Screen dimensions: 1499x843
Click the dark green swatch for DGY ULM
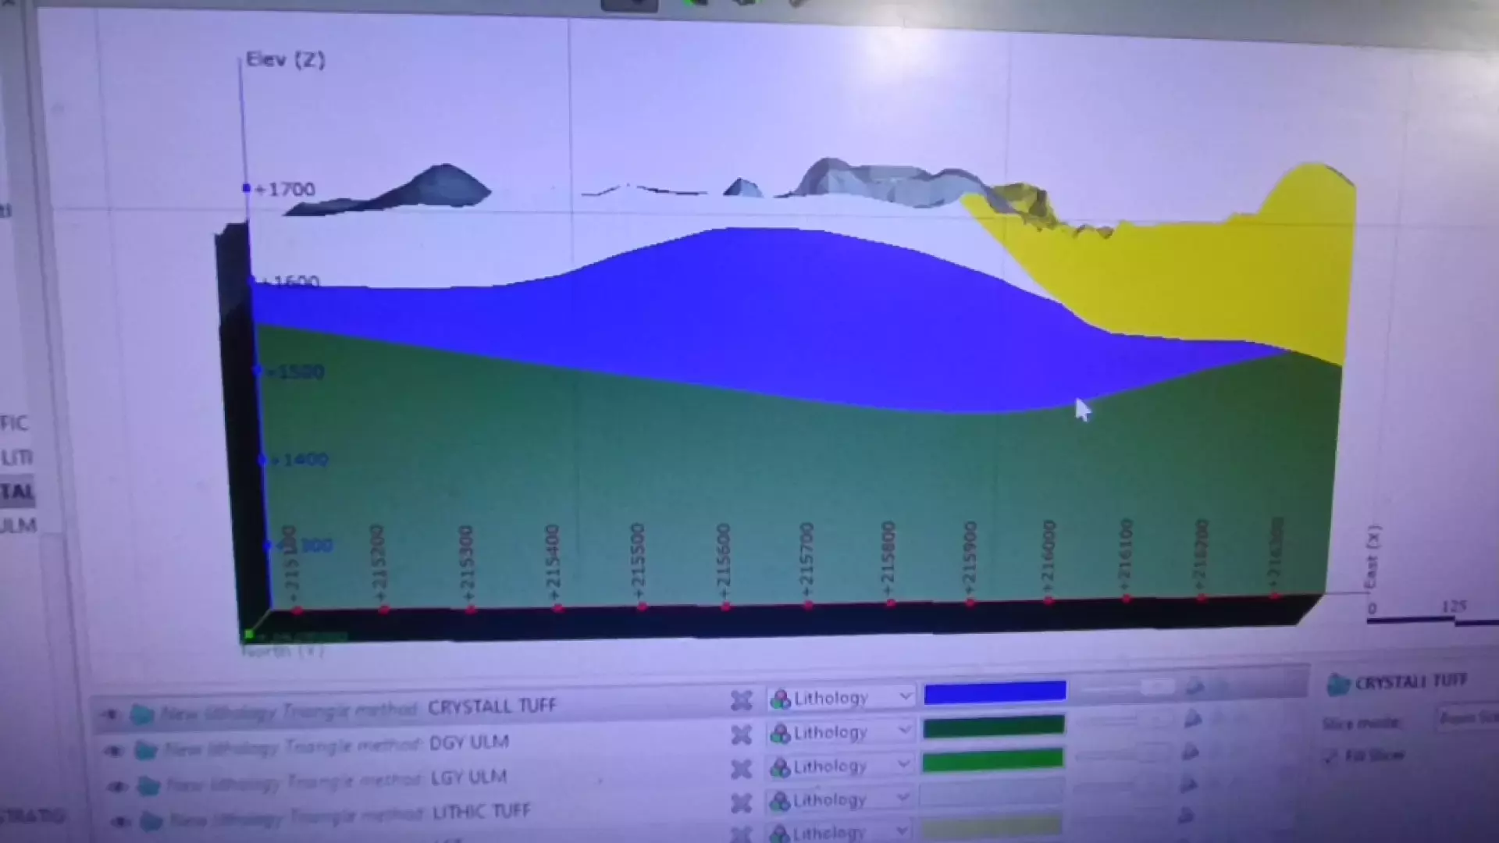[x=994, y=726]
